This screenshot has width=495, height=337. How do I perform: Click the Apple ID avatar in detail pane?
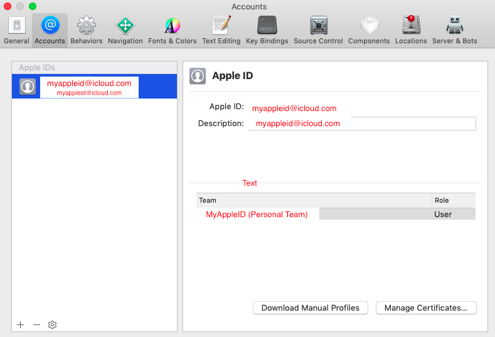tap(198, 76)
